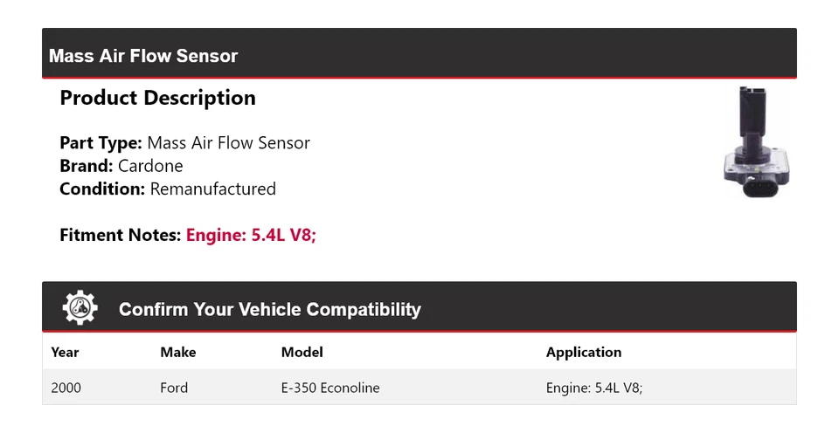Click the Mass Air Flow Sensor header
This screenshot has height=433, width=839.
143,56
